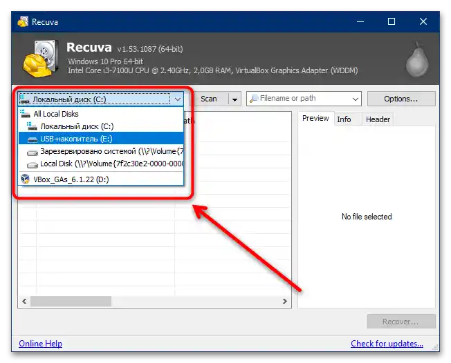Screen dimensions: 451x363
Task: Click the scroll left arrow of file list
Action: (x=24, y=302)
